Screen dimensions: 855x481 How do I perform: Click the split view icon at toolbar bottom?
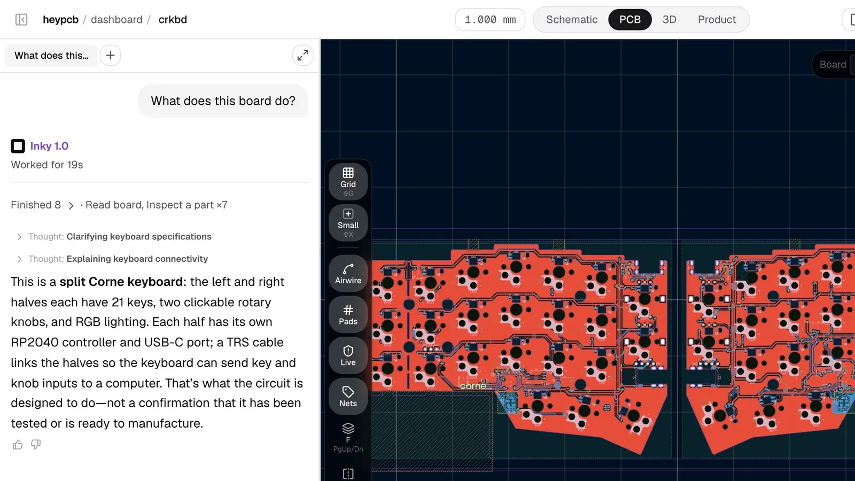tap(348, 474)
